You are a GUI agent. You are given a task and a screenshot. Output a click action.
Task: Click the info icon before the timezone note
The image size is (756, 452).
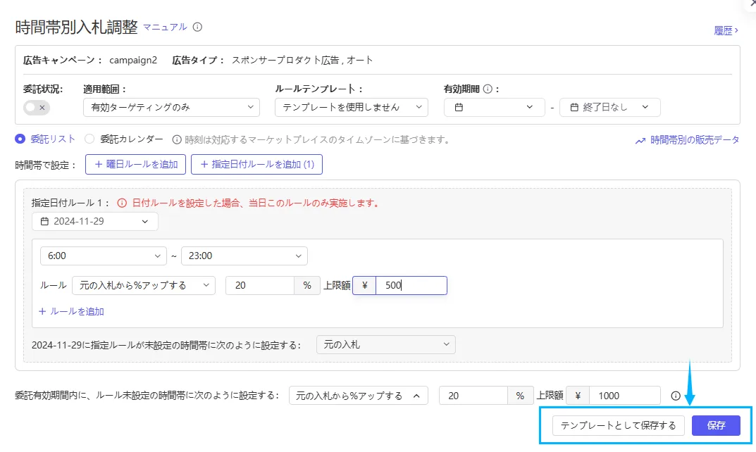point(177,139)
